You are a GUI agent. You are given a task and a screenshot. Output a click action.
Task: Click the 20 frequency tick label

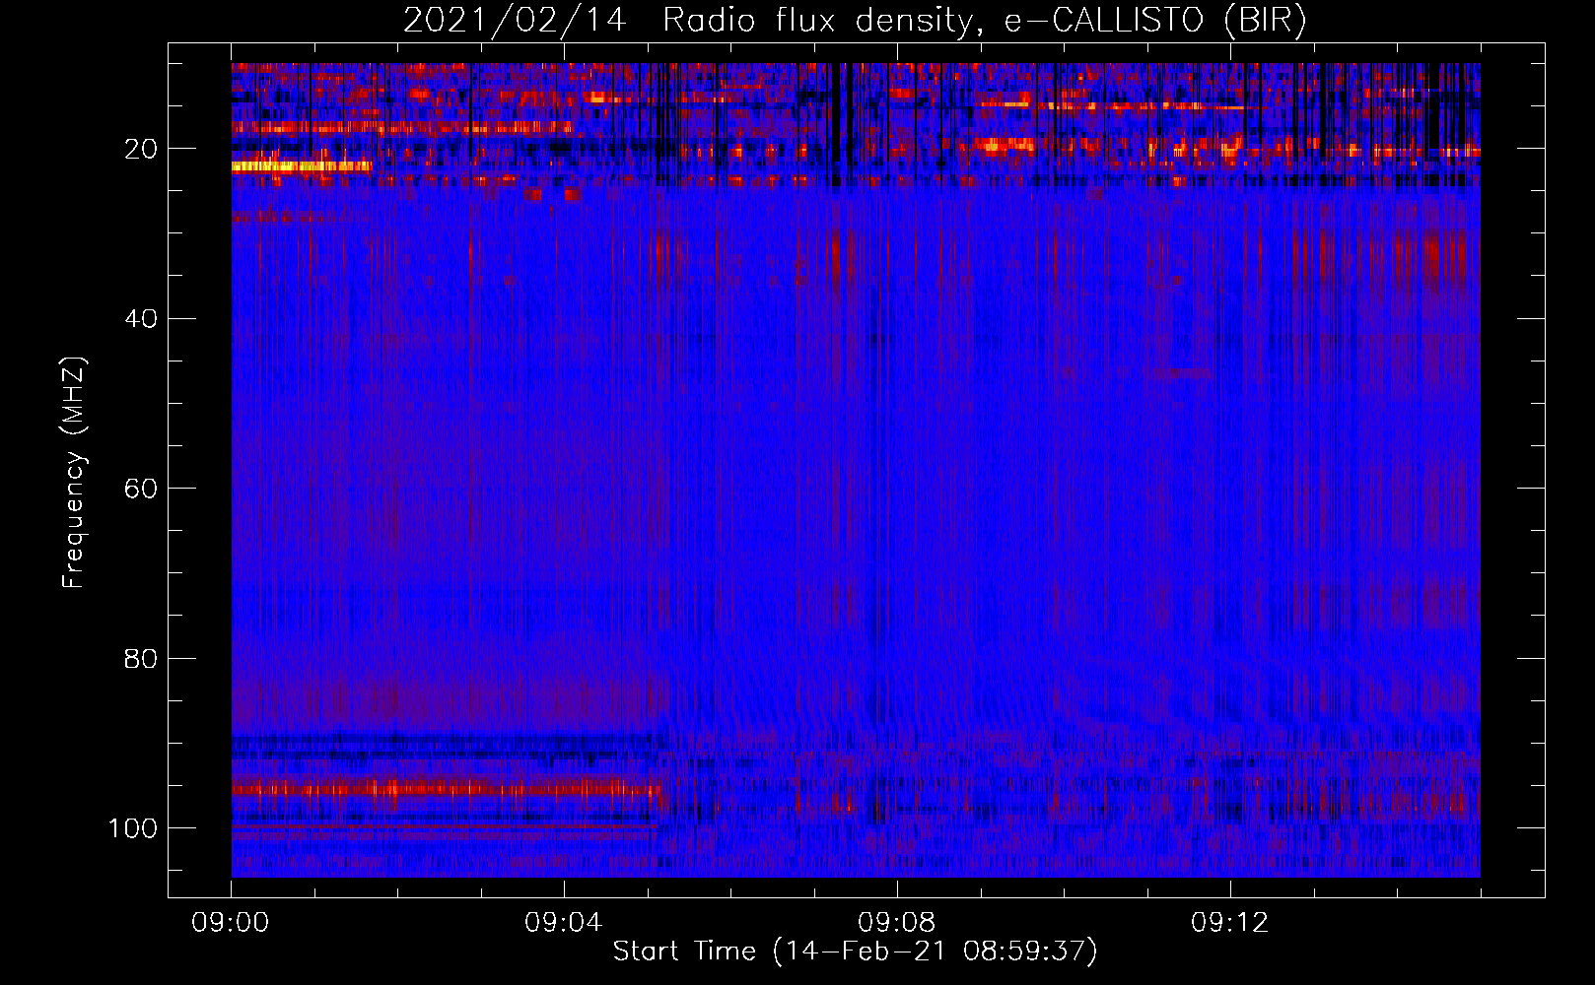(141, 149)
